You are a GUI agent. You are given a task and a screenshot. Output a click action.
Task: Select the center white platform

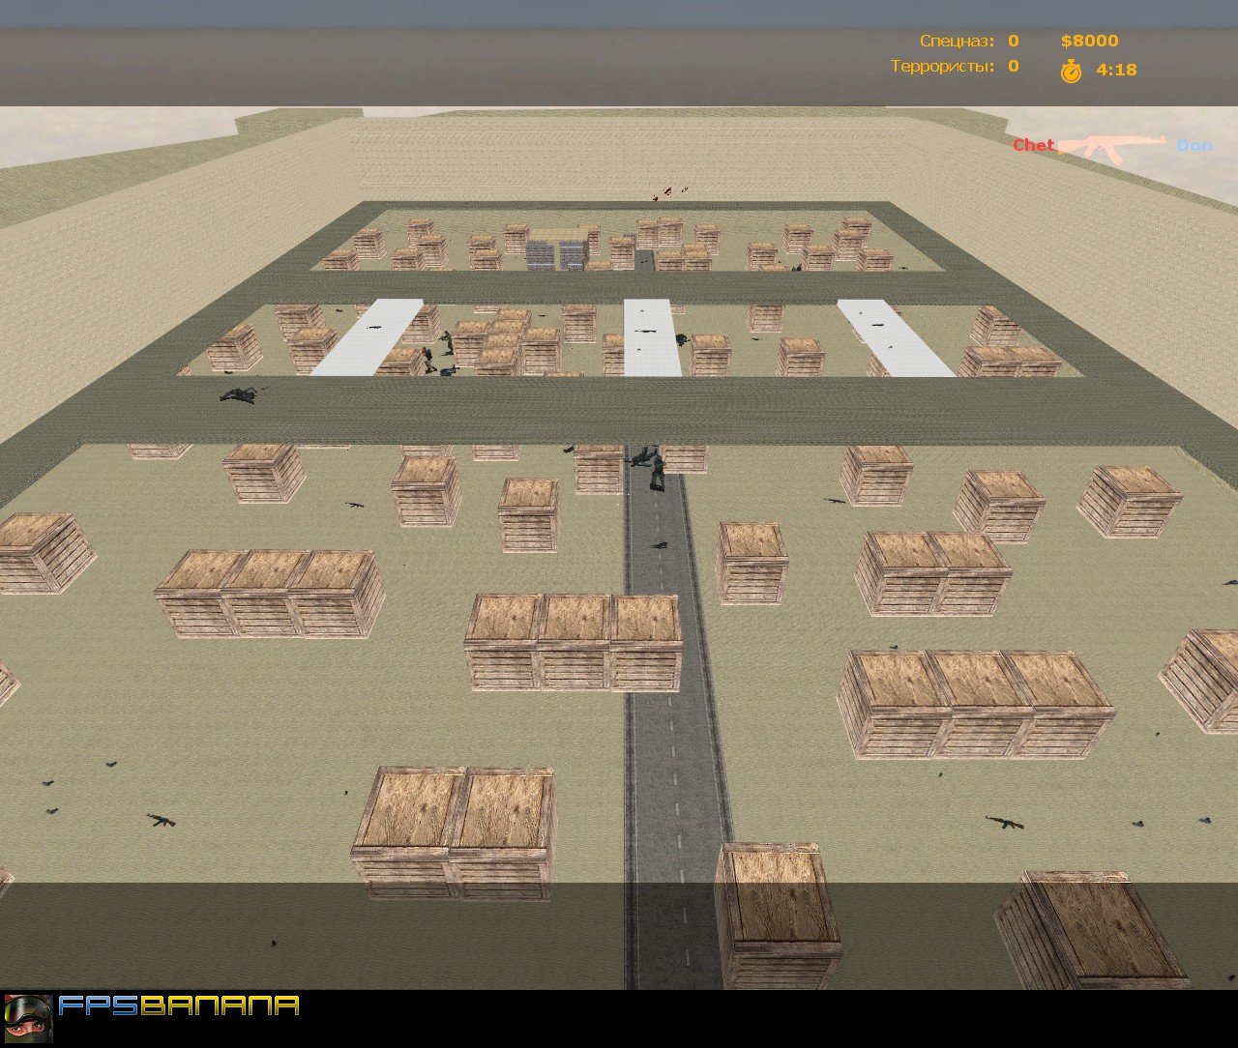point(652,337)
